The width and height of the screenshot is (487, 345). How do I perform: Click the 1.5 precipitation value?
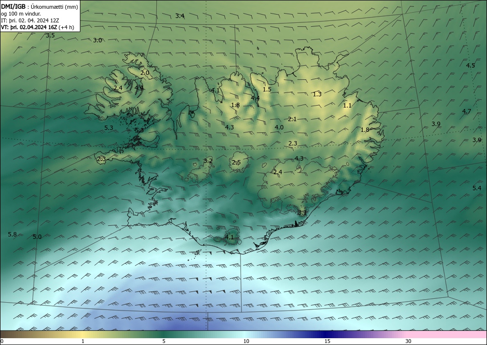[x=267, y=90]
